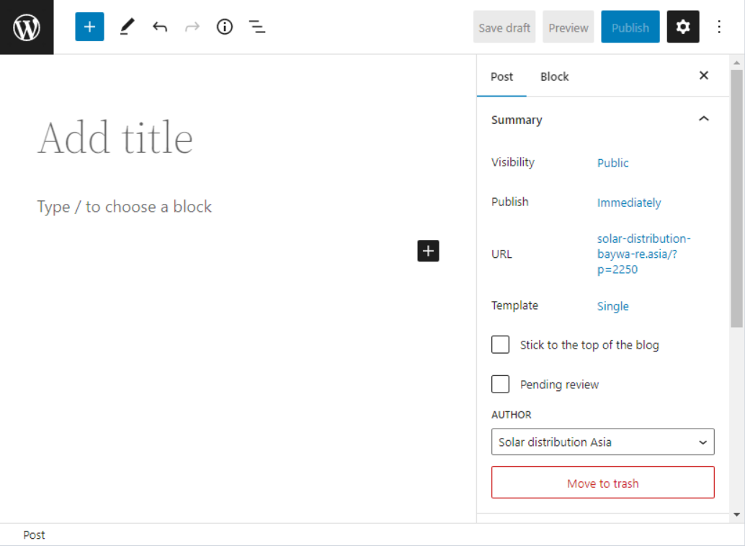
Task: Click the Publish button
Action: coord(630,27)
